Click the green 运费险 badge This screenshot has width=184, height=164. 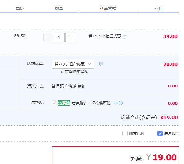(x=64, y=103)
